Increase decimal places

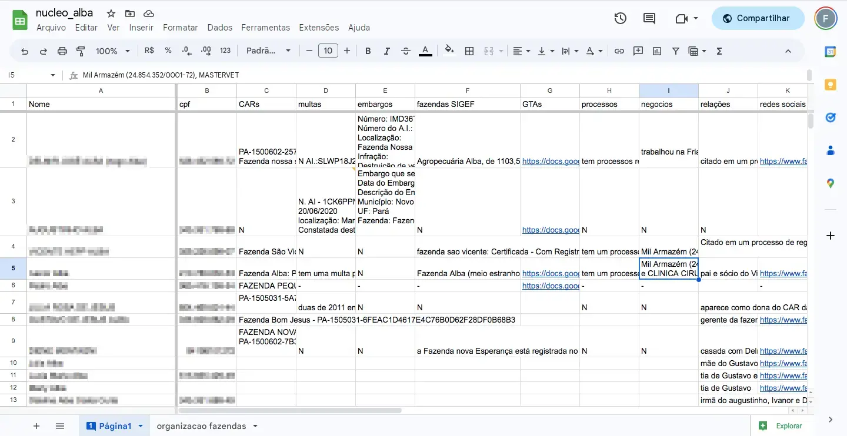[206, 51]
